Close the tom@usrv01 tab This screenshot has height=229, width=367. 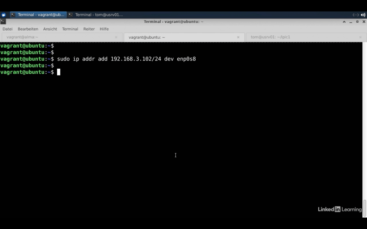(x=360, y=37)
